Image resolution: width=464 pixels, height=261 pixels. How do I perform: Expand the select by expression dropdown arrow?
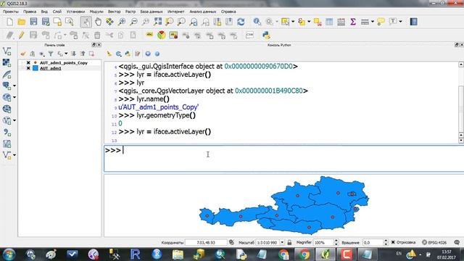pyautogui.click(x=309, y=22)
